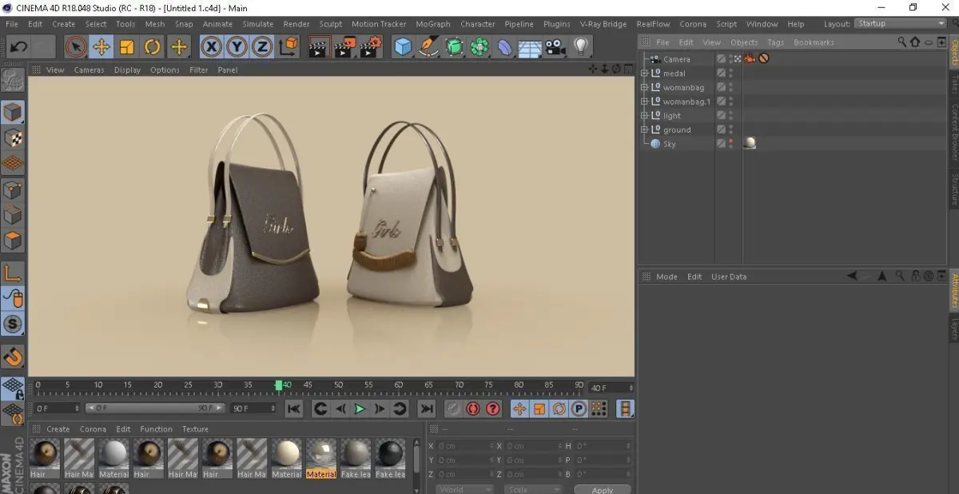Open Edit Render Settings clapperboard with gear
The image size is (959, 494).
(370, 47)
